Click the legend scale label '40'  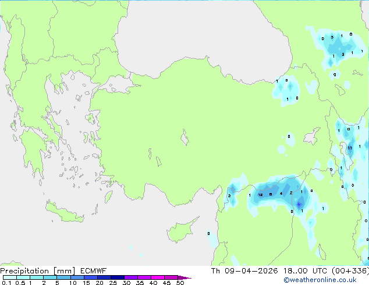153,283
